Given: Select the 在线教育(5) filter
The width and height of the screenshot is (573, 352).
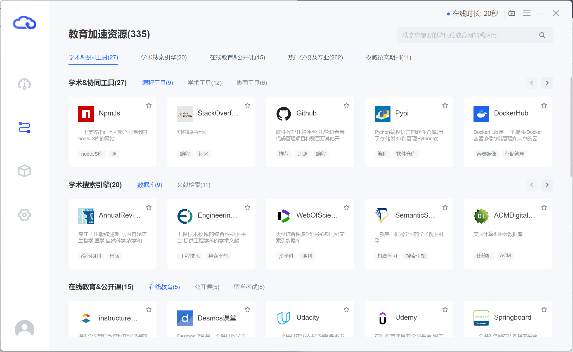Looking at the screenshot, I should tap(164, 287).
